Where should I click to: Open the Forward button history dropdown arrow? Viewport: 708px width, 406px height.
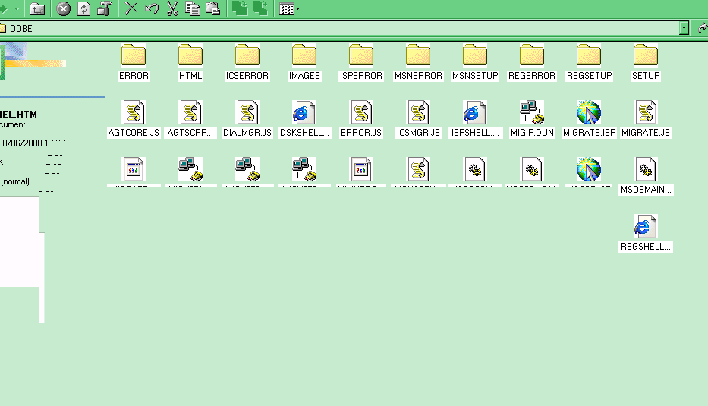coord(17,9)
